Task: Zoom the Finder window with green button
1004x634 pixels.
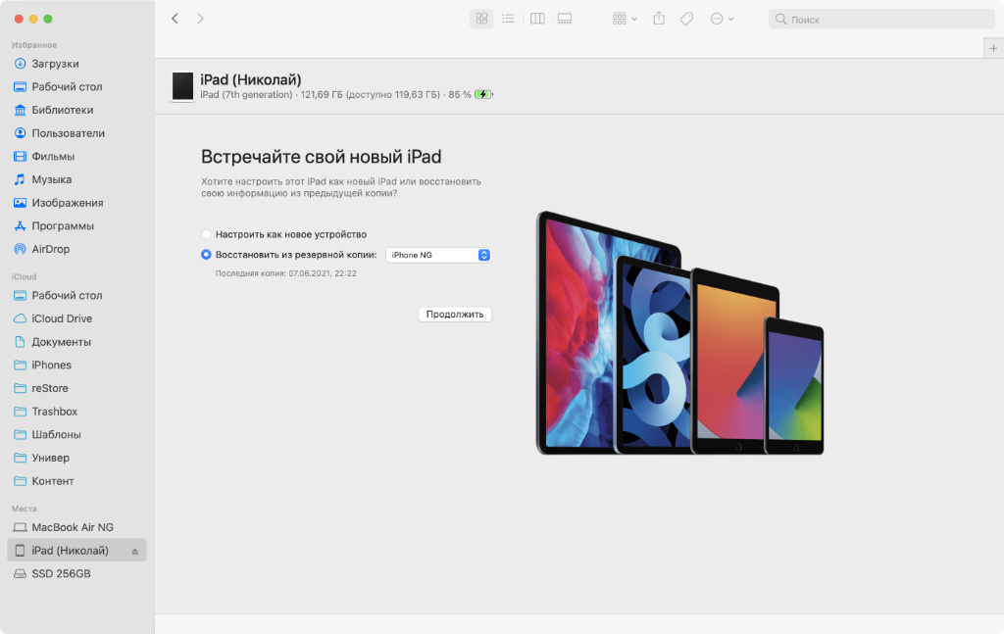Action: [x=48, y=19]
